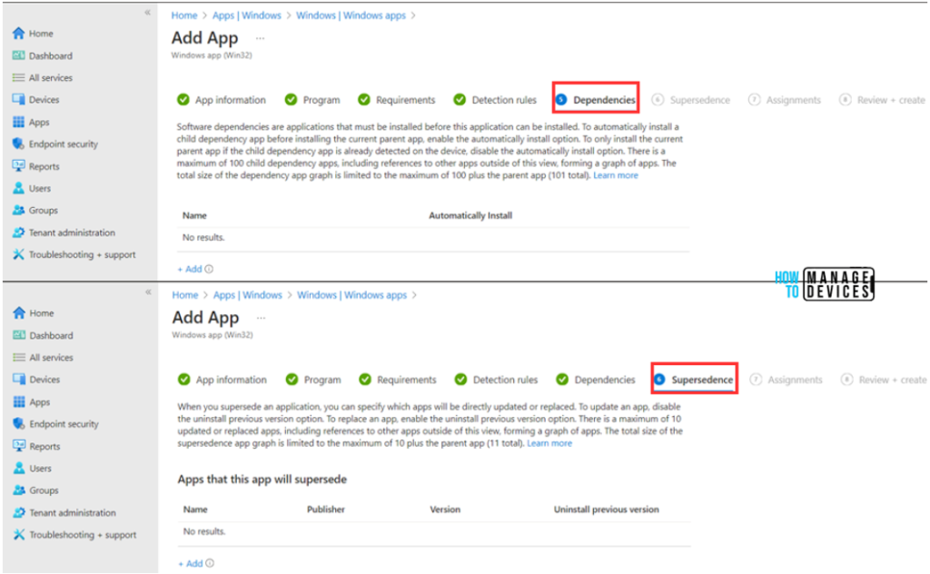
Task: Open Detection rules step in lower wizard
Action: tap(497, 380)
